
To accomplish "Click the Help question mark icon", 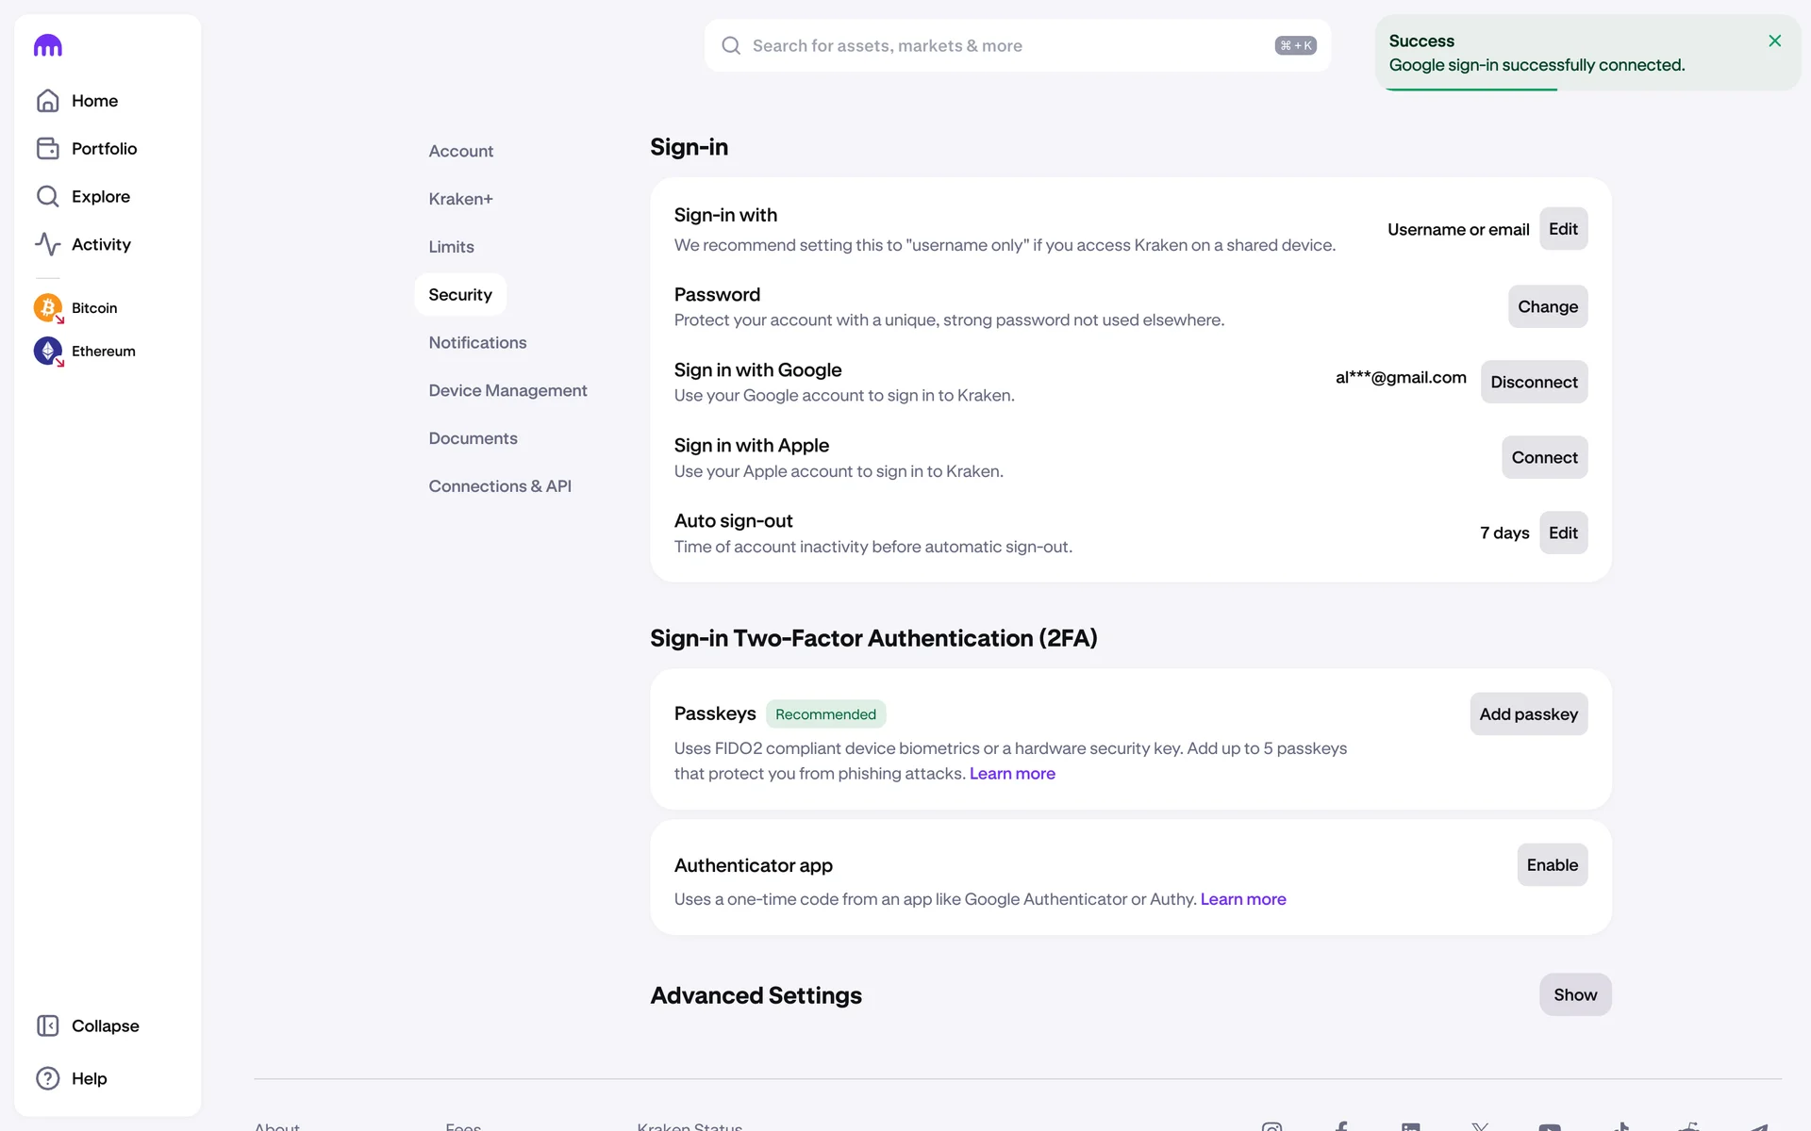I will click(48, 1078).
